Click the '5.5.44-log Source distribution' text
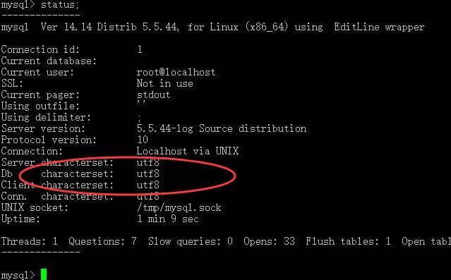This screenshot has width=451, height=280. [222, 128]
